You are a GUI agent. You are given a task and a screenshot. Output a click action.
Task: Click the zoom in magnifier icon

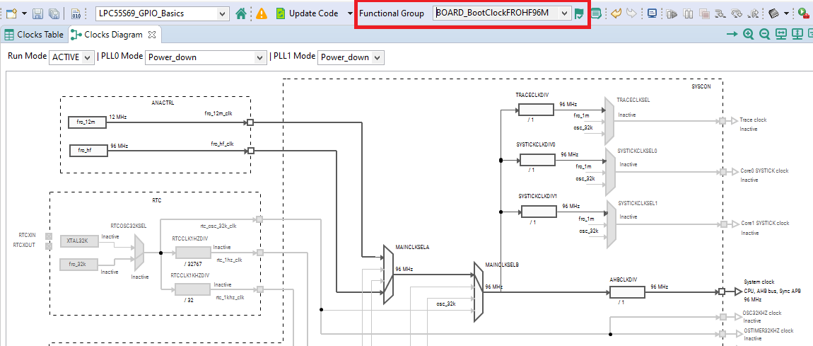(x=748, y=35)
